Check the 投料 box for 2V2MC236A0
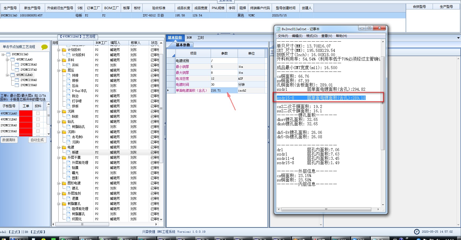Viewport: 461px width, 240px height. pos(38,125)
